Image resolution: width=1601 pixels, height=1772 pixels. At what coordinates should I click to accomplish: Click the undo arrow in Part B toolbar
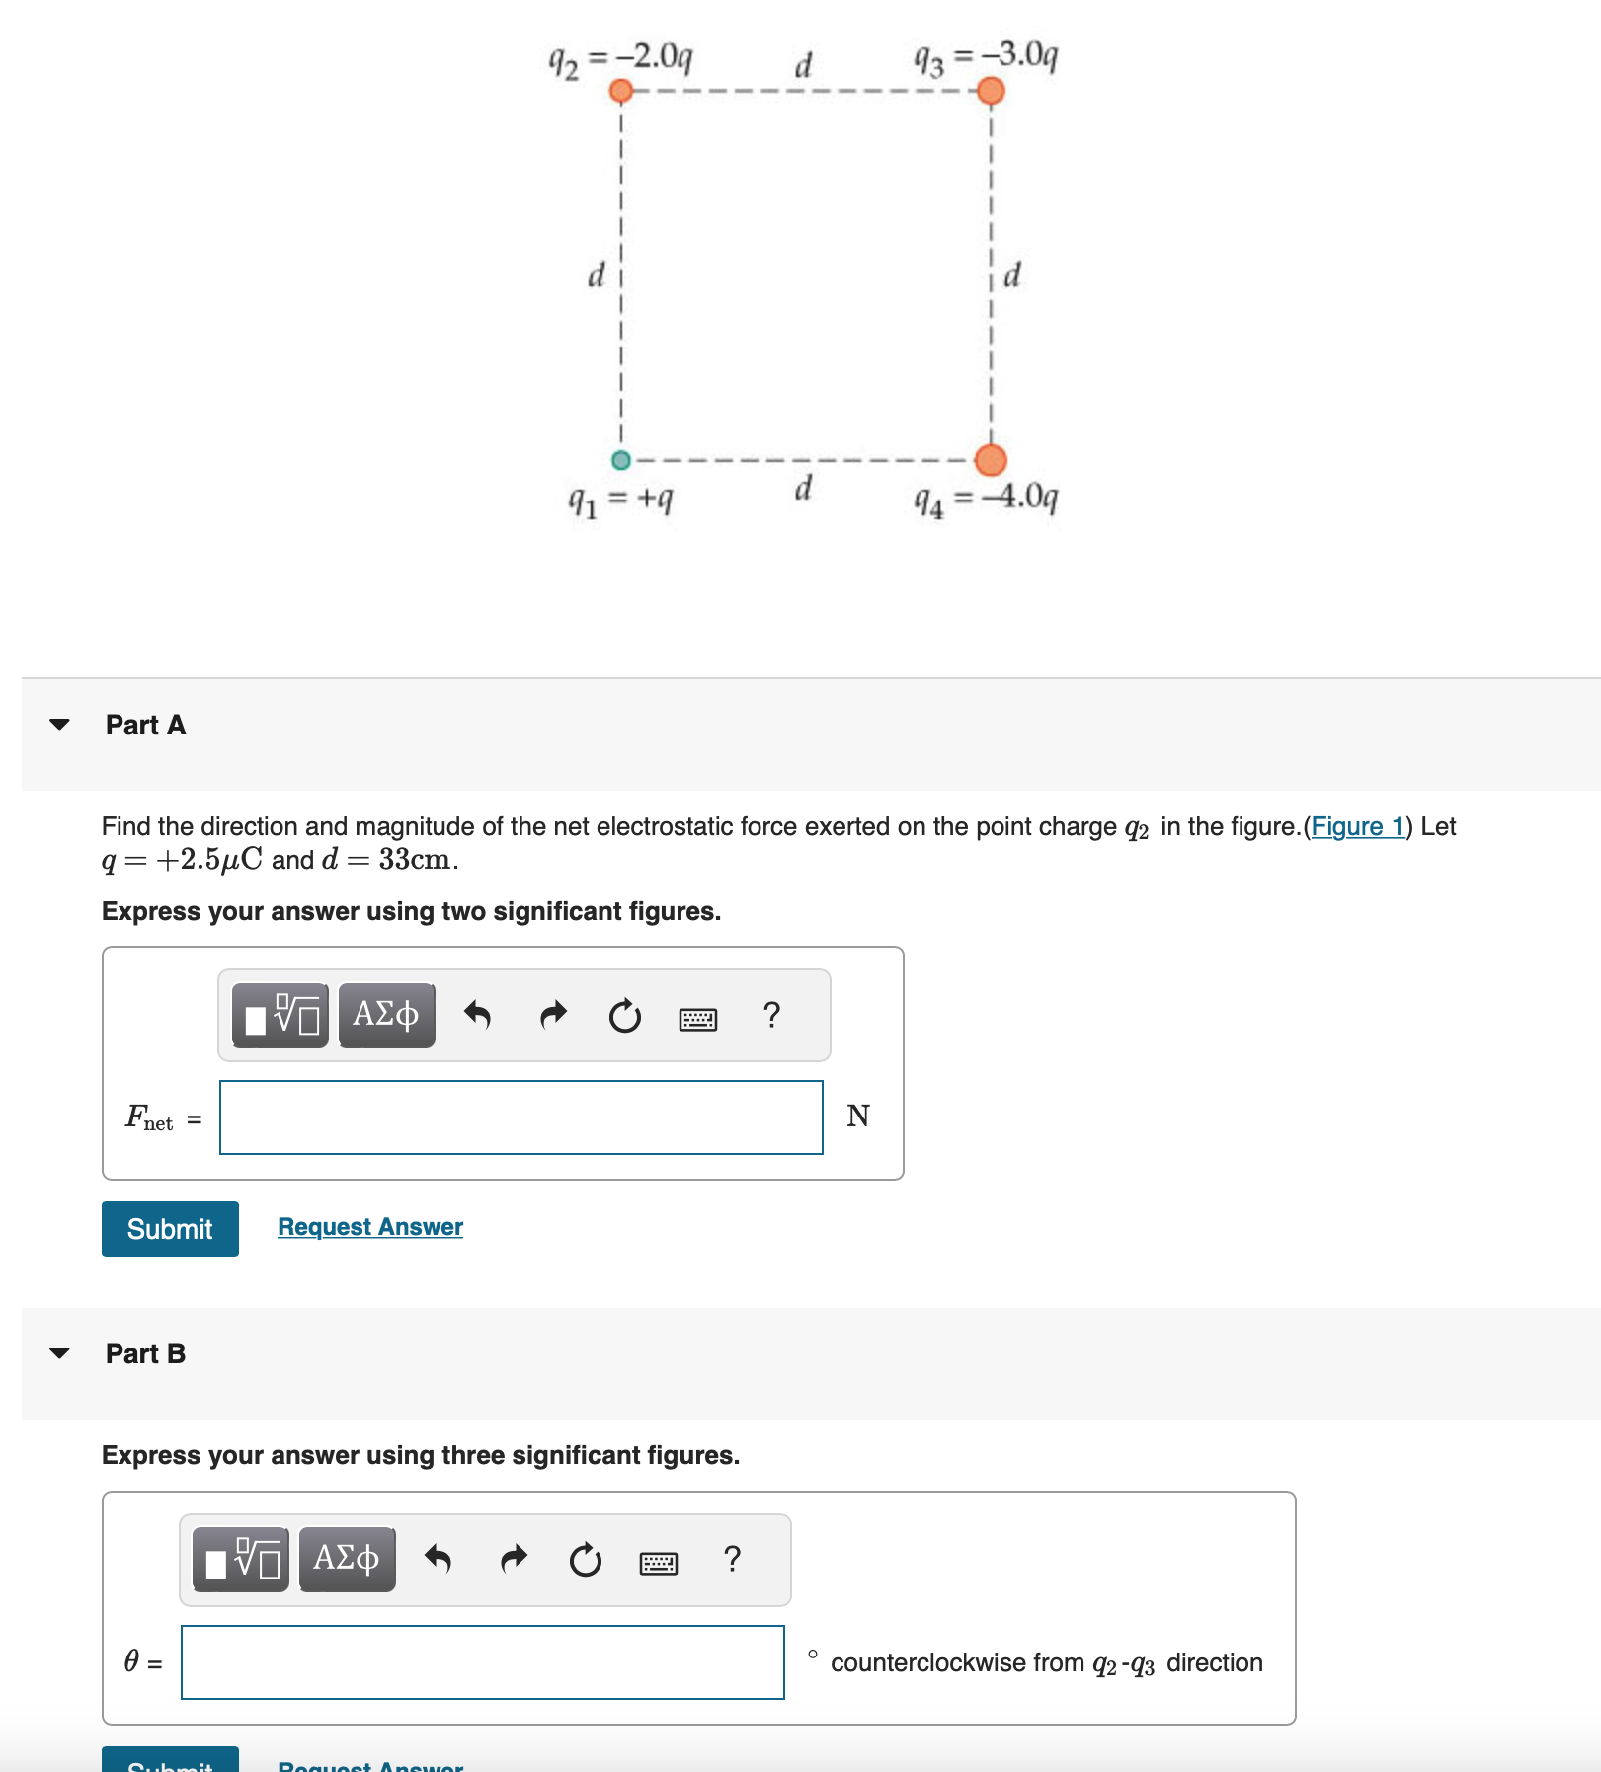coord(439,1561)
